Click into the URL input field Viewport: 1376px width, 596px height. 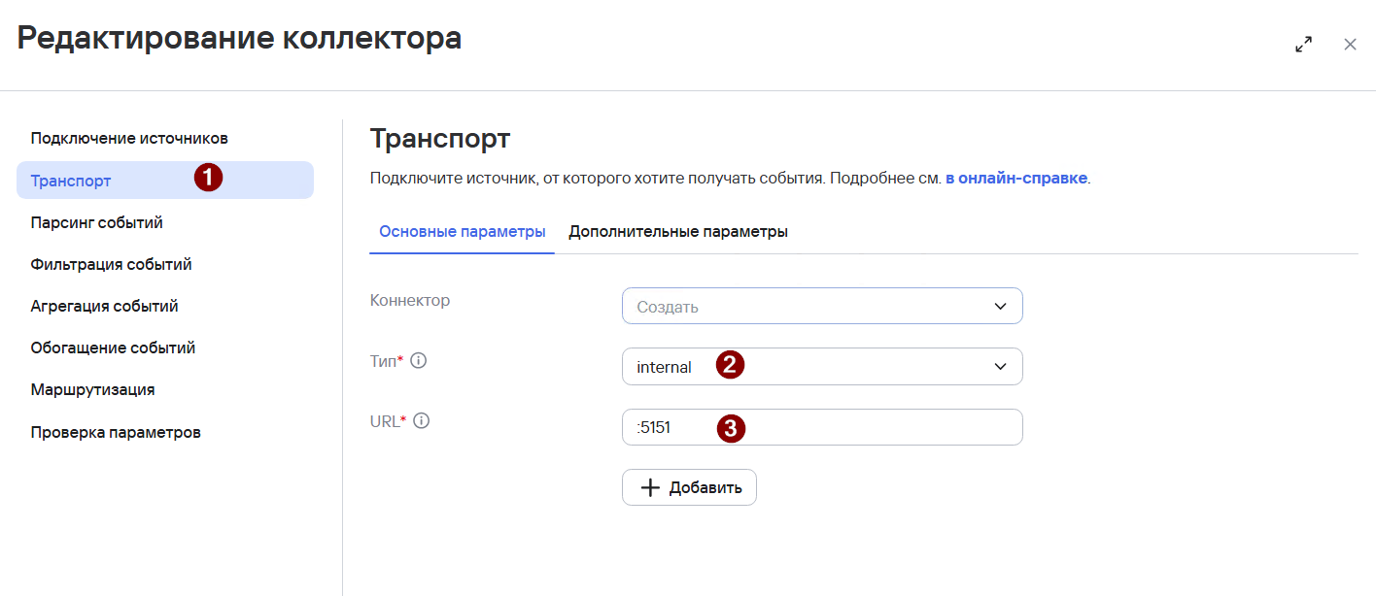822,427
